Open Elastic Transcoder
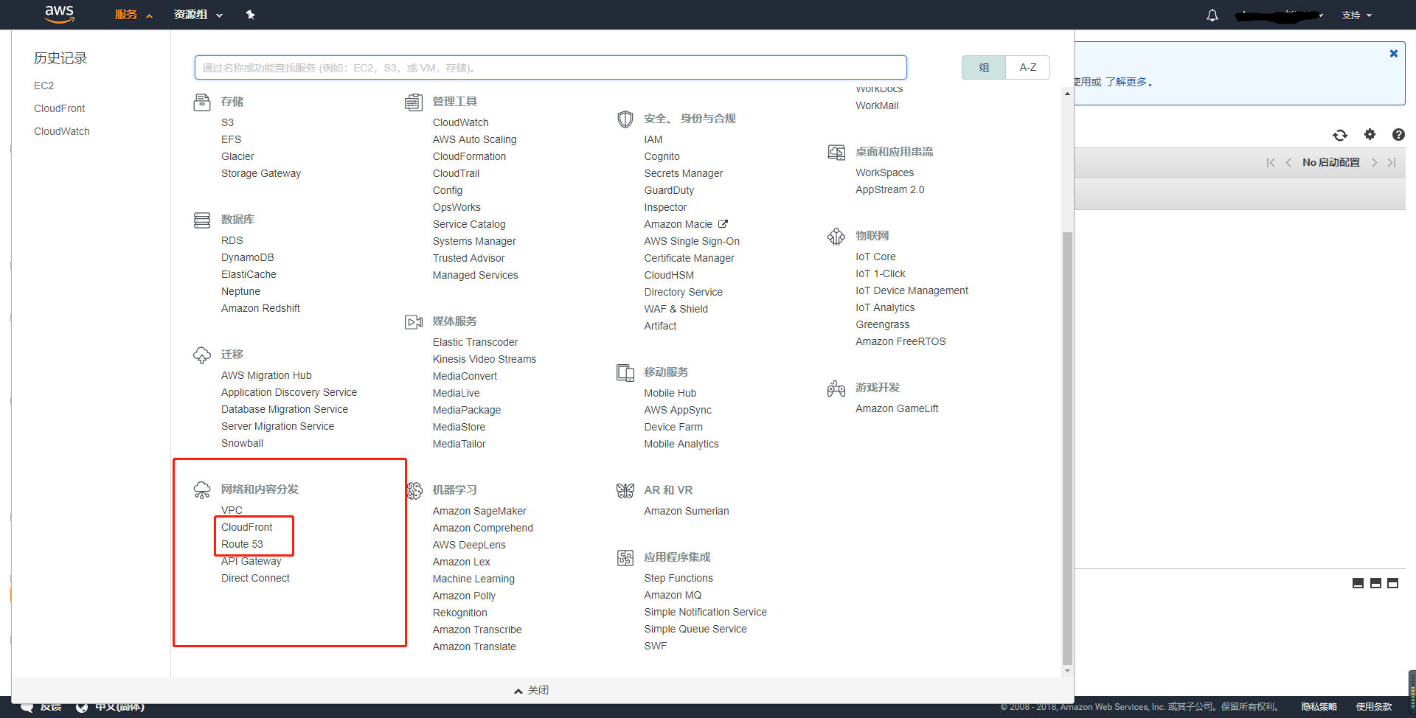This screenshot has width=1416, height=718. coord(475,342)
